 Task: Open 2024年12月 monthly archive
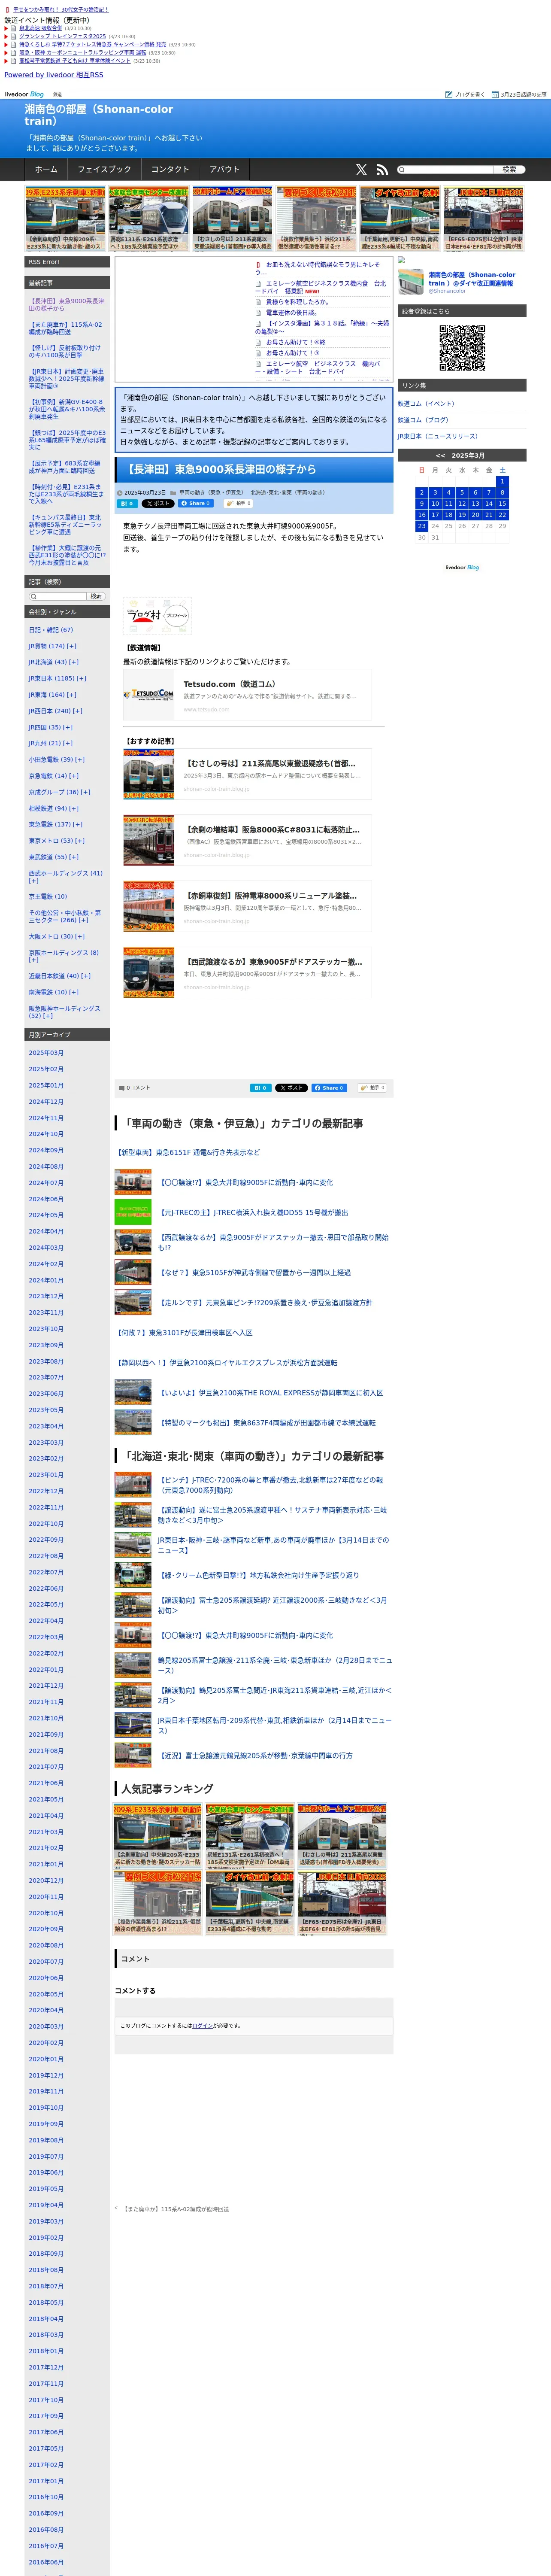coord(46,1102)
